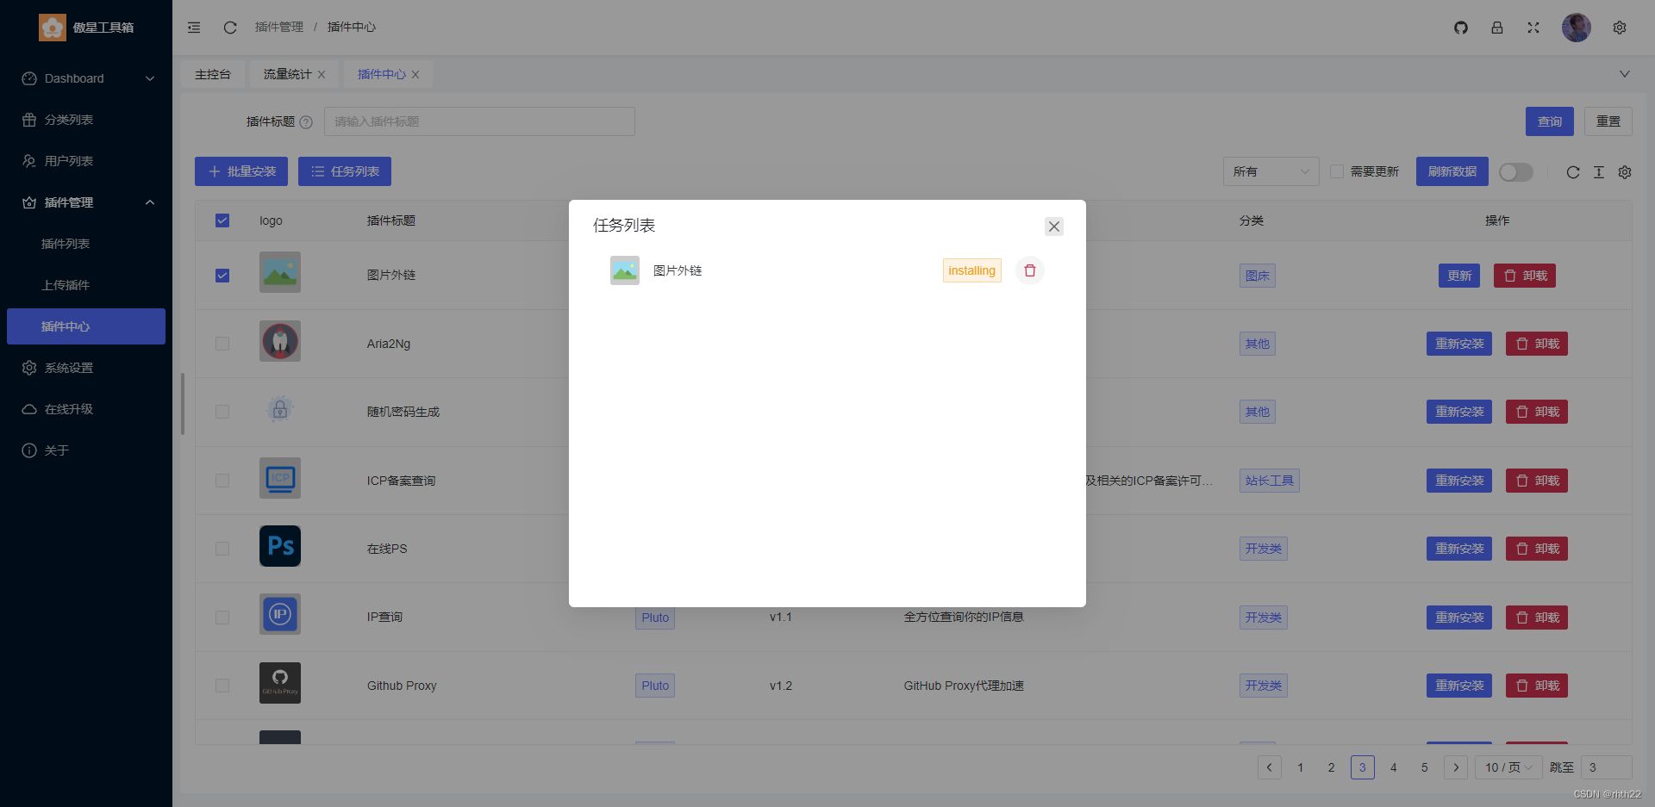This screenshot has width=1655, height=807.
Task: Select 系统设置 in the sidebar
Action: click(69, 368)
